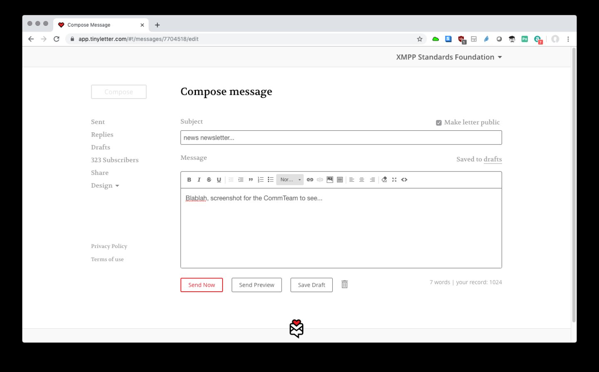Align text left
Viewport: 599px width, 372px height.
click(352, 180)
